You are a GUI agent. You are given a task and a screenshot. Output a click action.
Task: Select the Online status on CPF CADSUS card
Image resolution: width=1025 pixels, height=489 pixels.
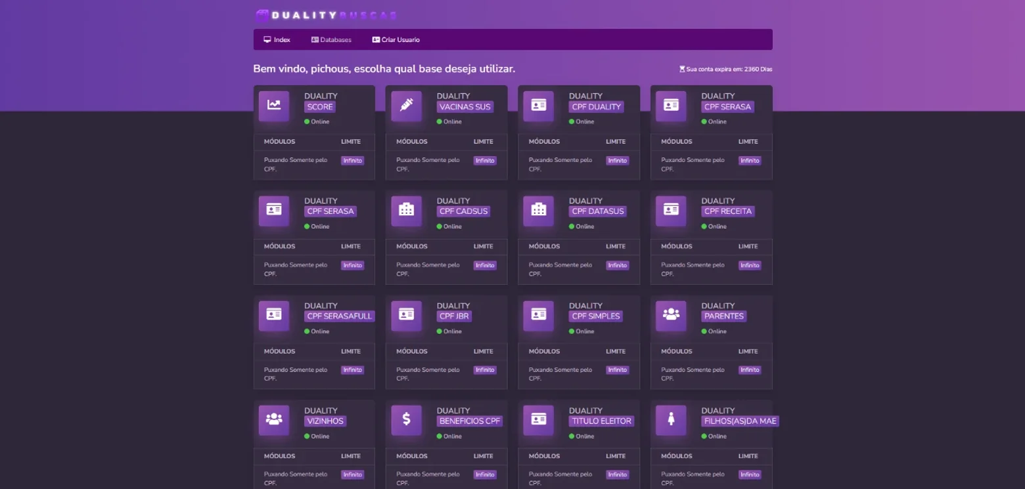point(449,226)
